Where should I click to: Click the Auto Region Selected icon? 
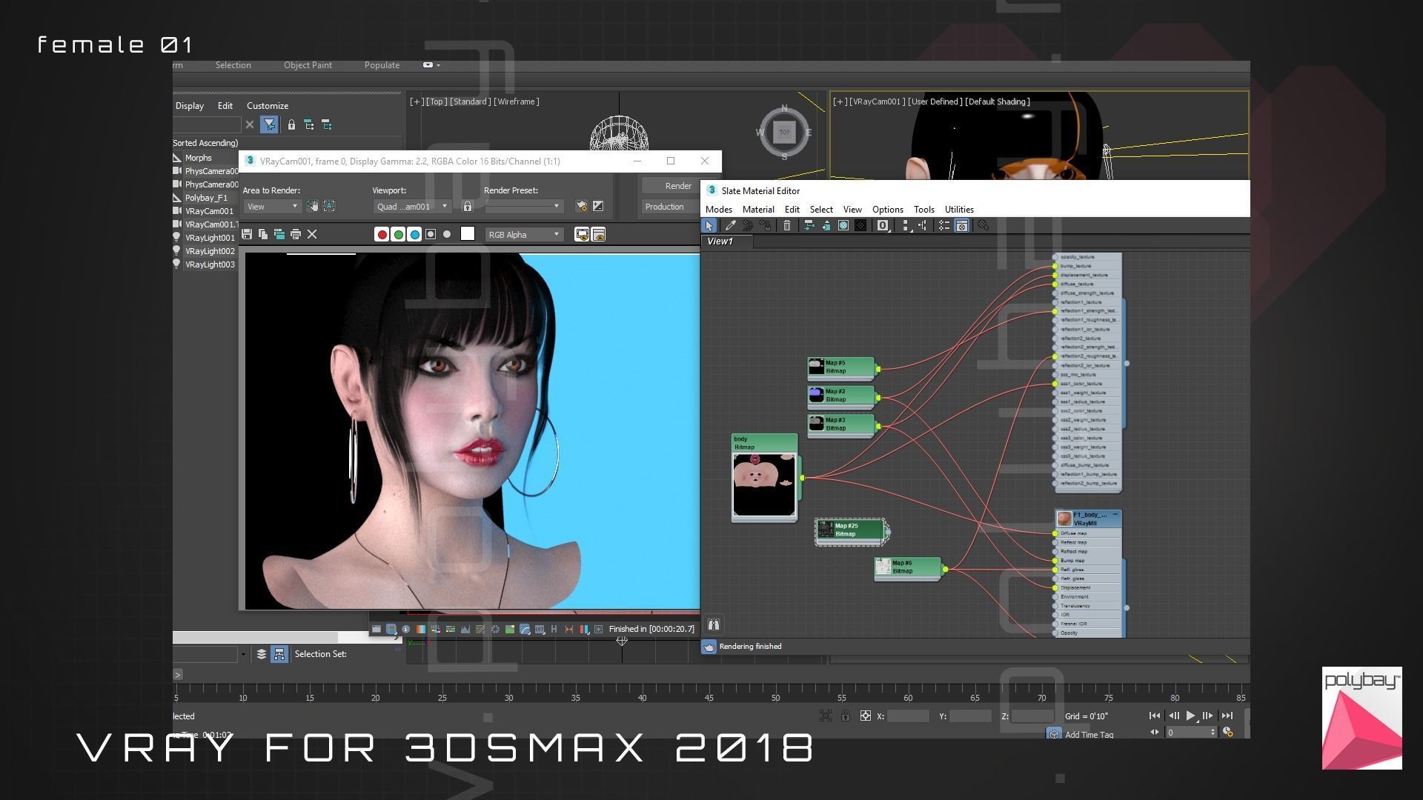329,207
